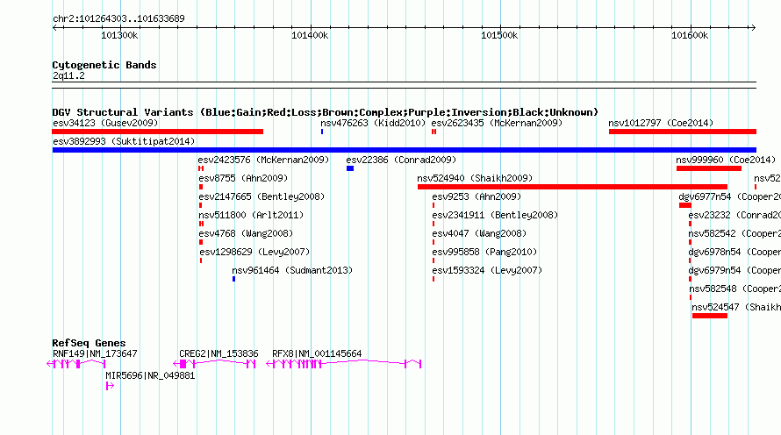
Task: Click the chr2:101264303..101633689 coordinates
Action: pyautogui.click(x=118, y=18)
